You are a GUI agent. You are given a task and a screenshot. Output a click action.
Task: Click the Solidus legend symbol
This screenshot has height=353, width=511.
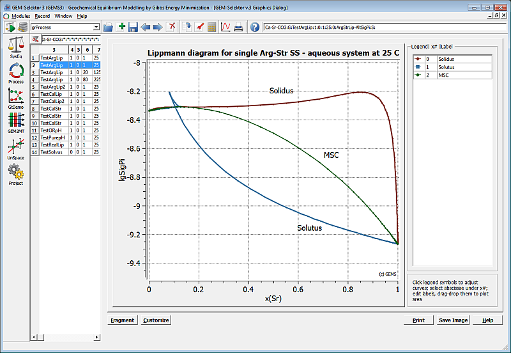coord(418,59)
